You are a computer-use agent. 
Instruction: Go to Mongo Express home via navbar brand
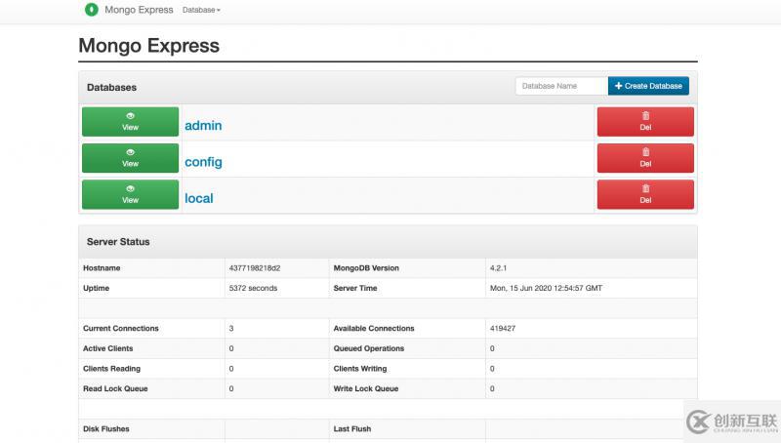pyautogui.click(x=139, y=10)
